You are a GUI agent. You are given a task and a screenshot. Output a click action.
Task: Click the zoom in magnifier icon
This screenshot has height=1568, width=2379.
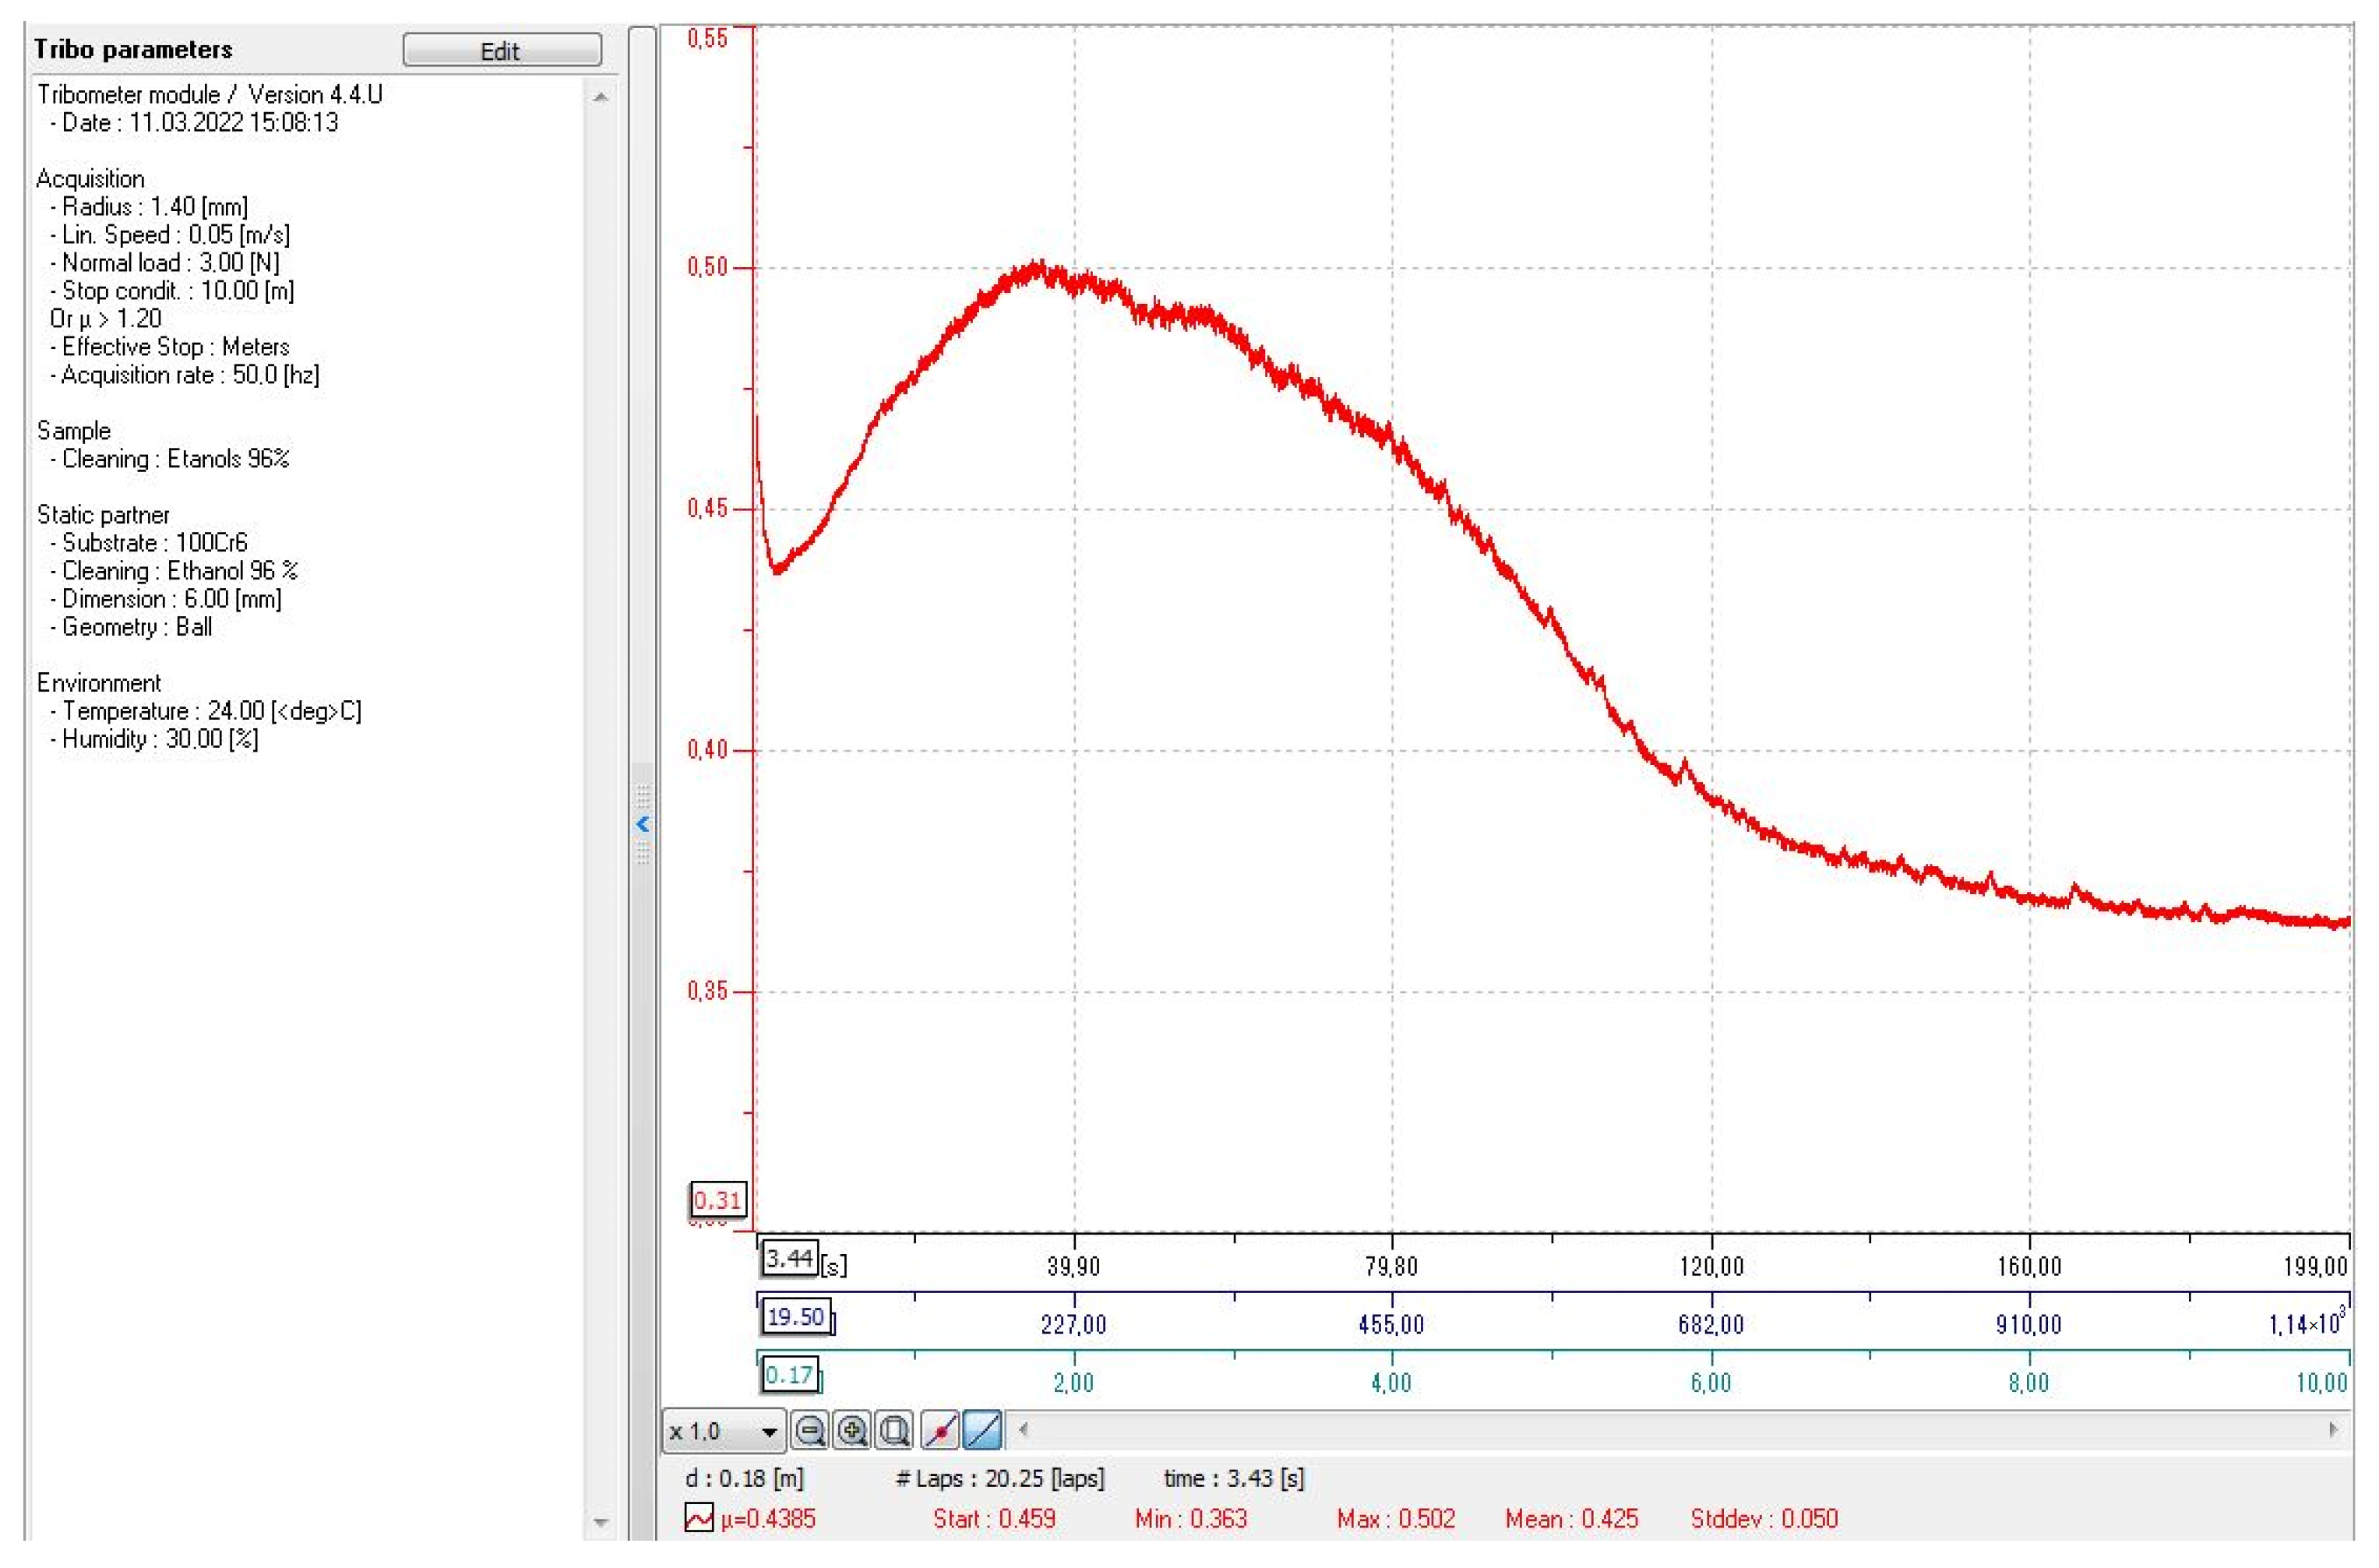tap(851, 1430)
